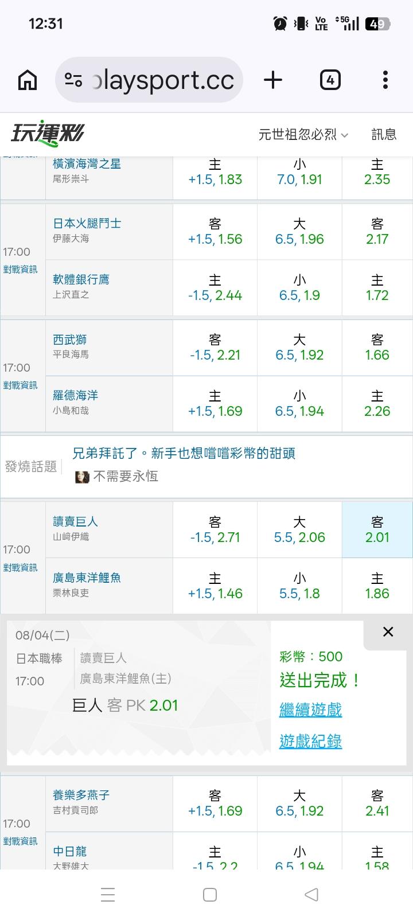Open the 訊息 messages menu
413x920 pixels.
384,134
